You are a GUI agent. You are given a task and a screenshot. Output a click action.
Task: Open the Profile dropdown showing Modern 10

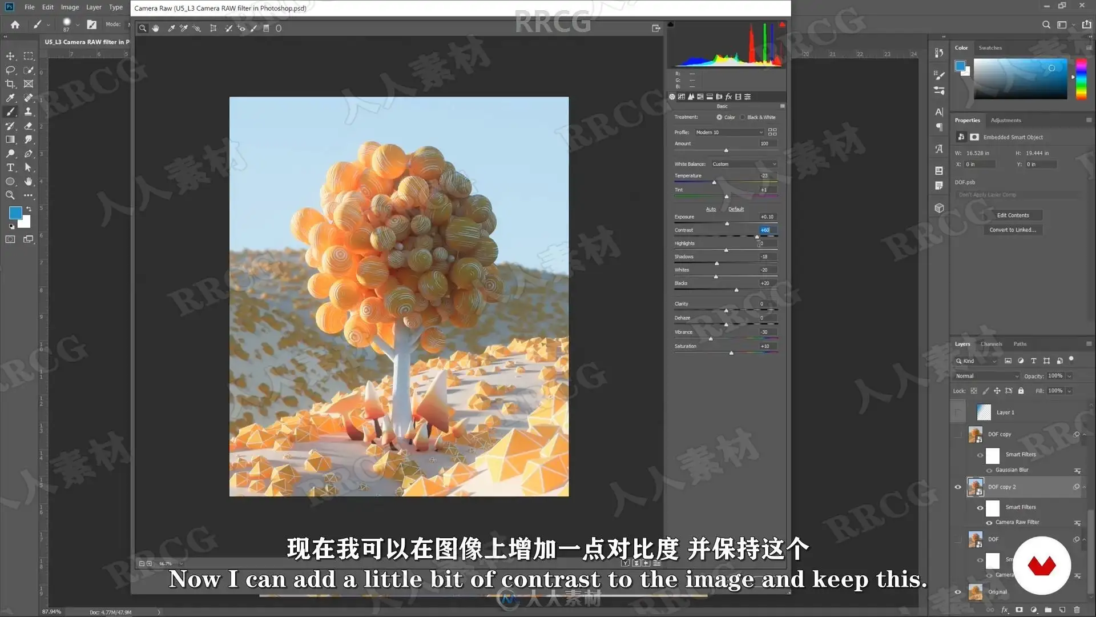click(x=729, y=132)
